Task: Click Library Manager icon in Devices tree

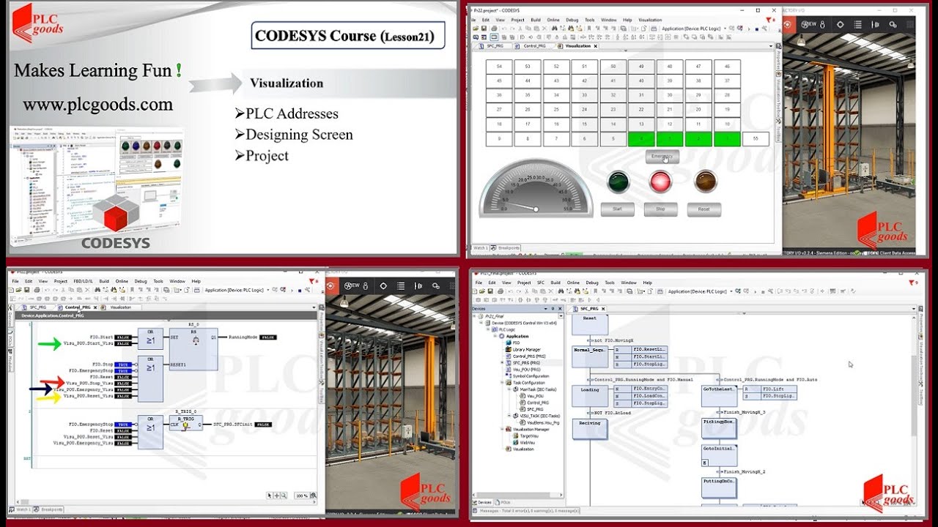Action: click(x=509, y=350)
